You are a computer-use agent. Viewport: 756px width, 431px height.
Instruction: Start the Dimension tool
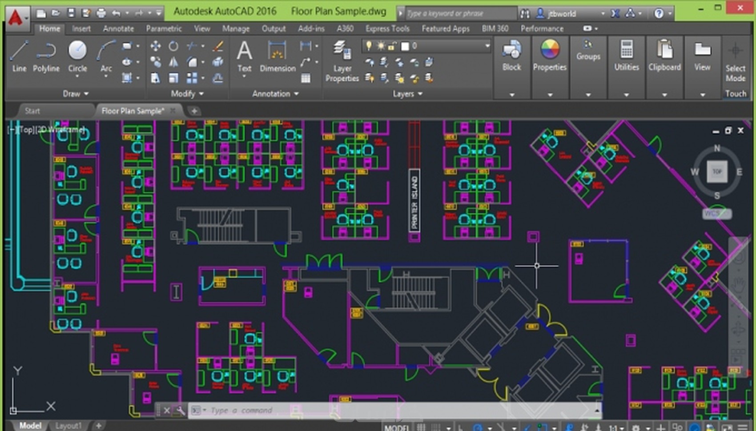[277, 56]
